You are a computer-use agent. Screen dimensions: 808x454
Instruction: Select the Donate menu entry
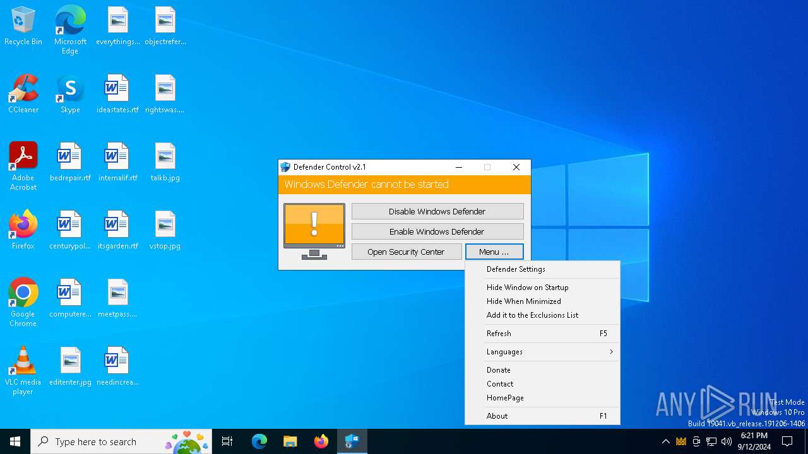point(543,370)
